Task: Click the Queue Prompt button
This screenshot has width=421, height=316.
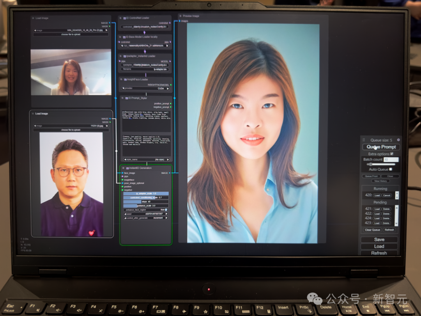Action: (x=381, y=147)
